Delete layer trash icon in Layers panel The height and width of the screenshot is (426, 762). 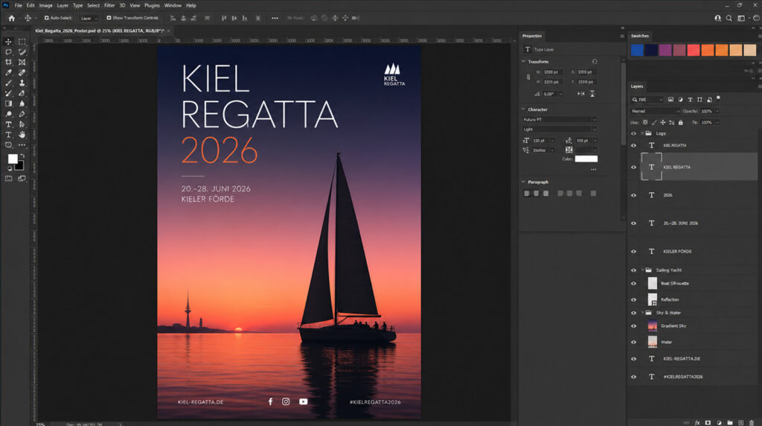[x=752, y=422]
